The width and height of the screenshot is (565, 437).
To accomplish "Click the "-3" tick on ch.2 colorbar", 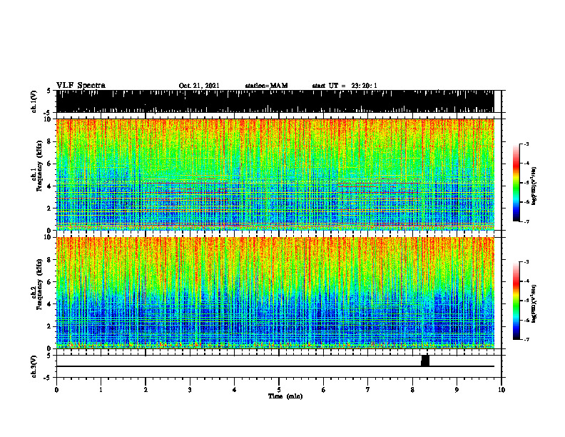I will (x=526, y=262).
